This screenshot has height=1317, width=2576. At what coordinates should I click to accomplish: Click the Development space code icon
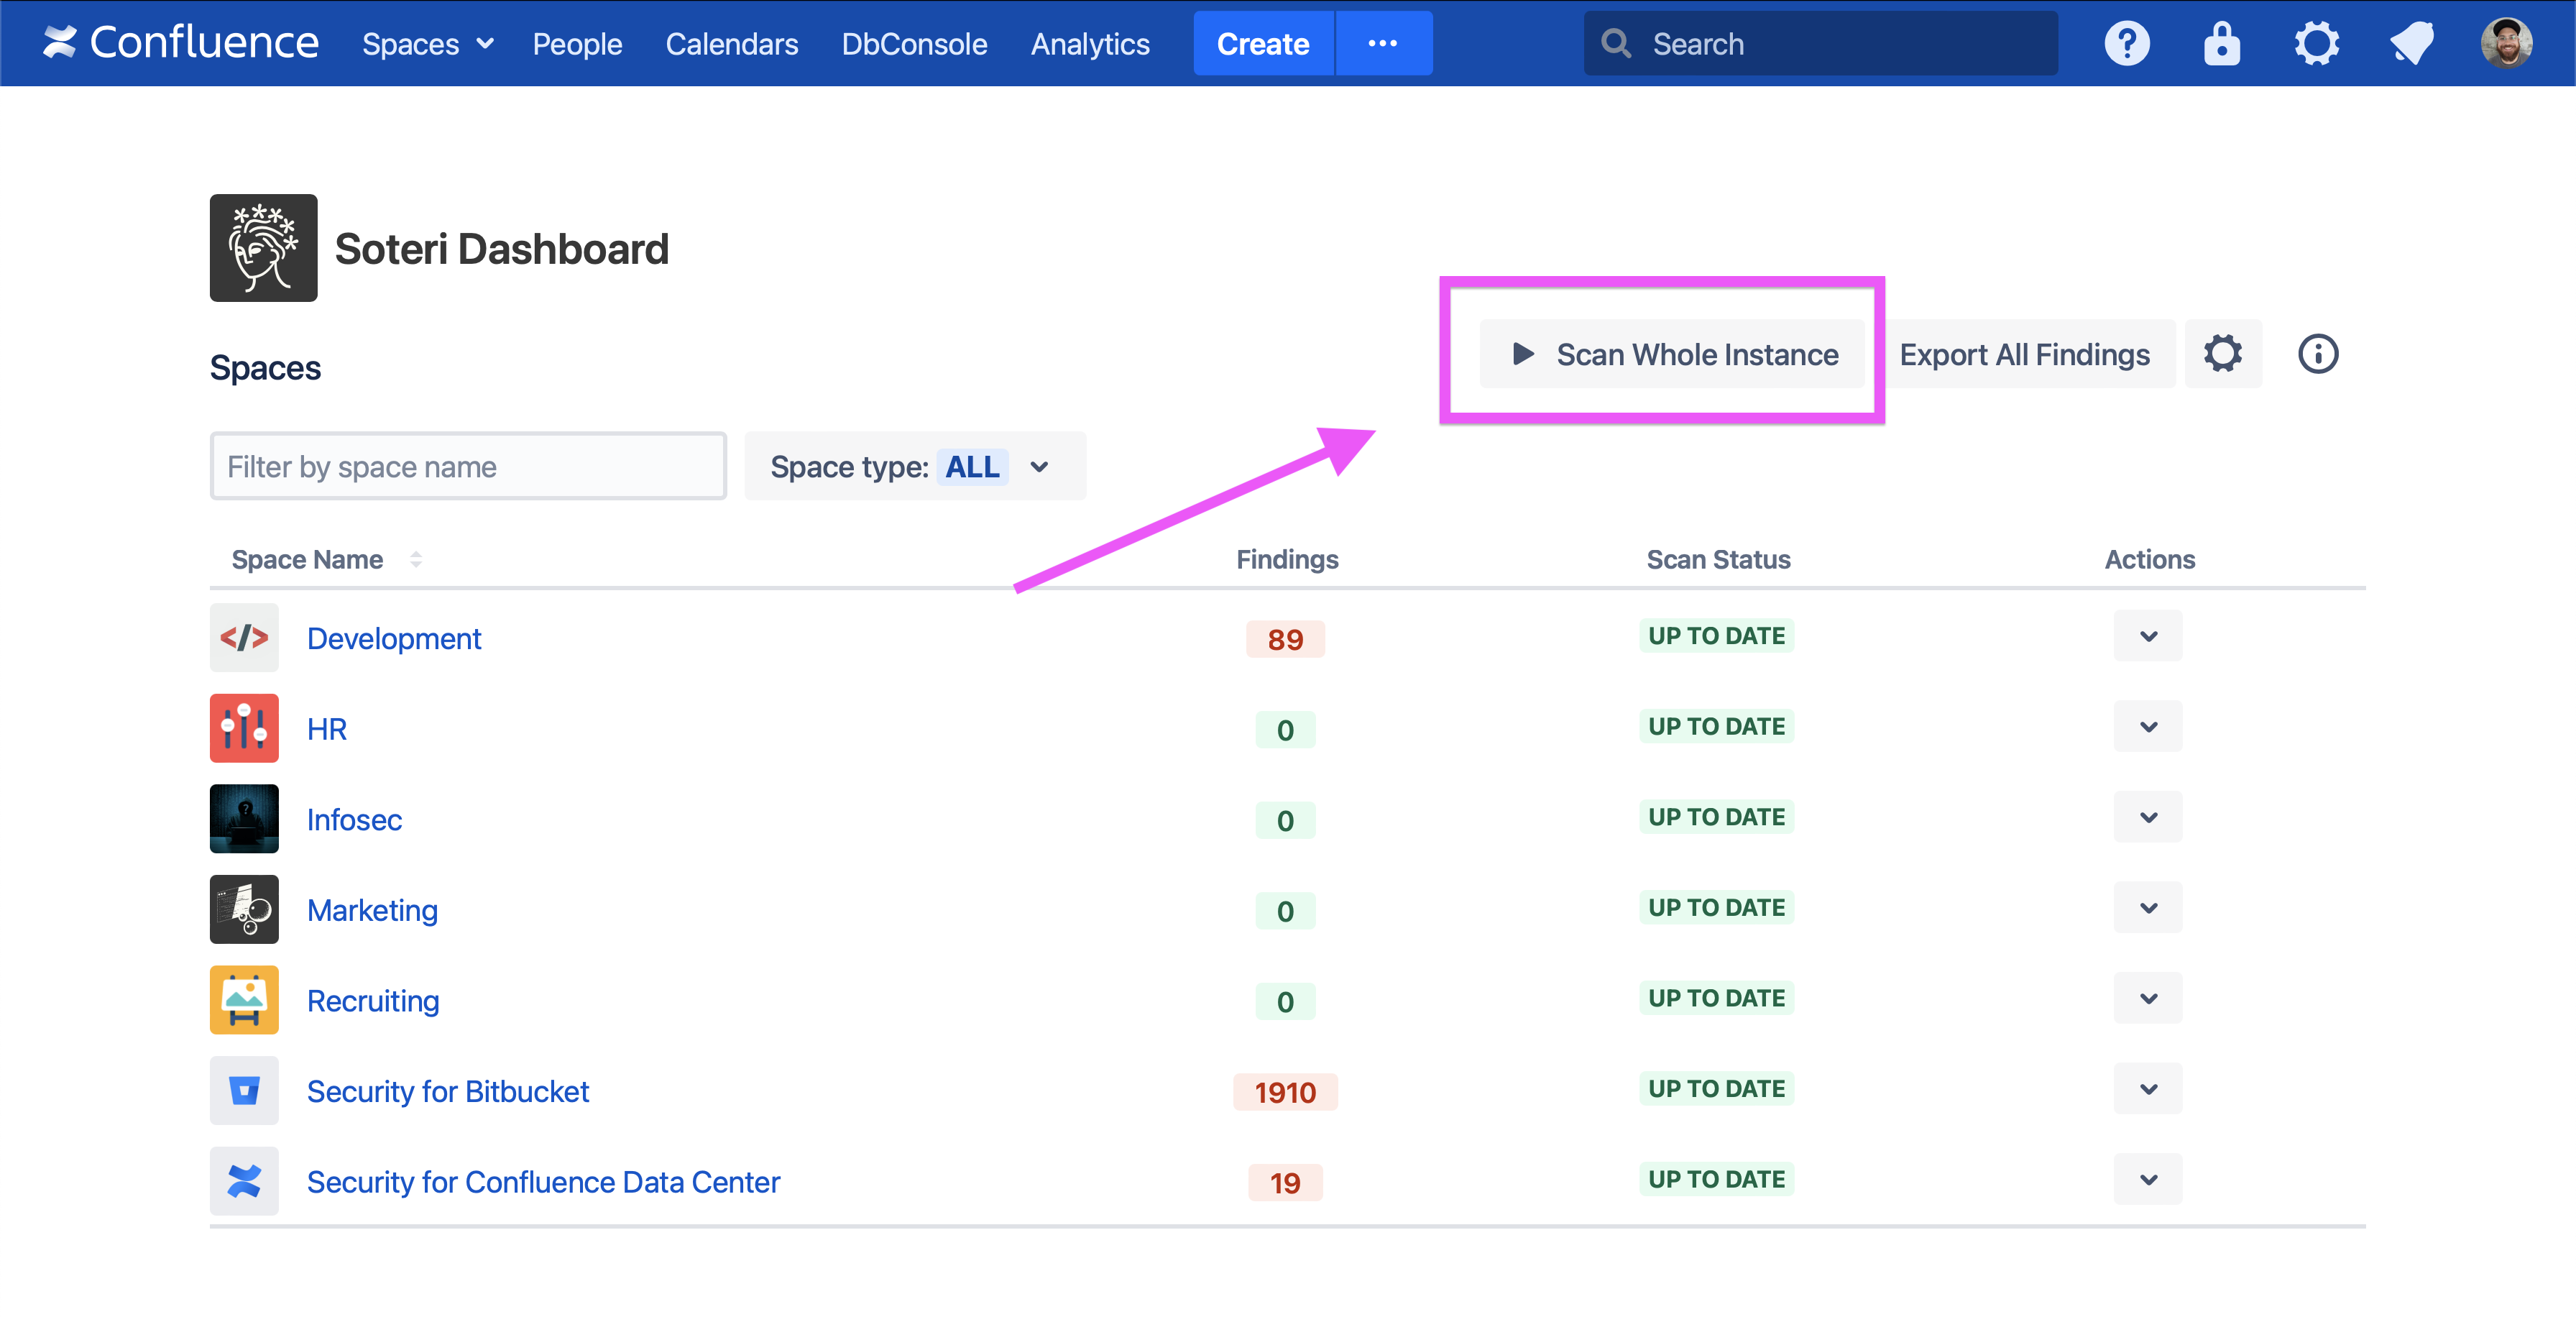point(244,638)
